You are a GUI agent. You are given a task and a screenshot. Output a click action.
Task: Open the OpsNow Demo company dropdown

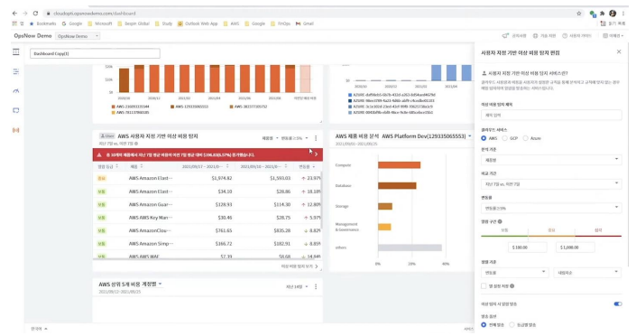(x=78, y=36)
